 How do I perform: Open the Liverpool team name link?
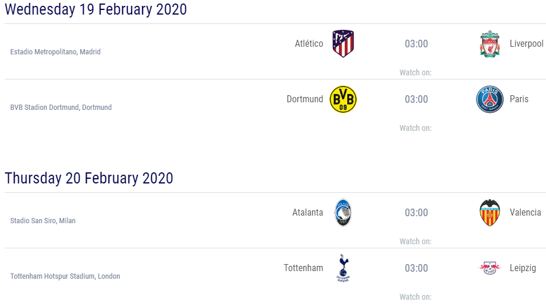click(x=527, y=43)
